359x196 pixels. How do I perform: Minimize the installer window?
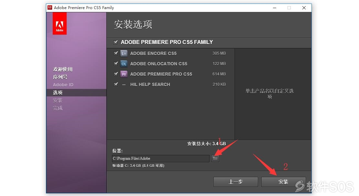pos(275,8)
